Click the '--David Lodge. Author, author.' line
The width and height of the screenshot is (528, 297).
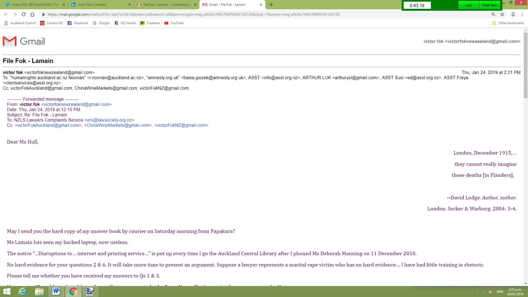coord(481,198)
